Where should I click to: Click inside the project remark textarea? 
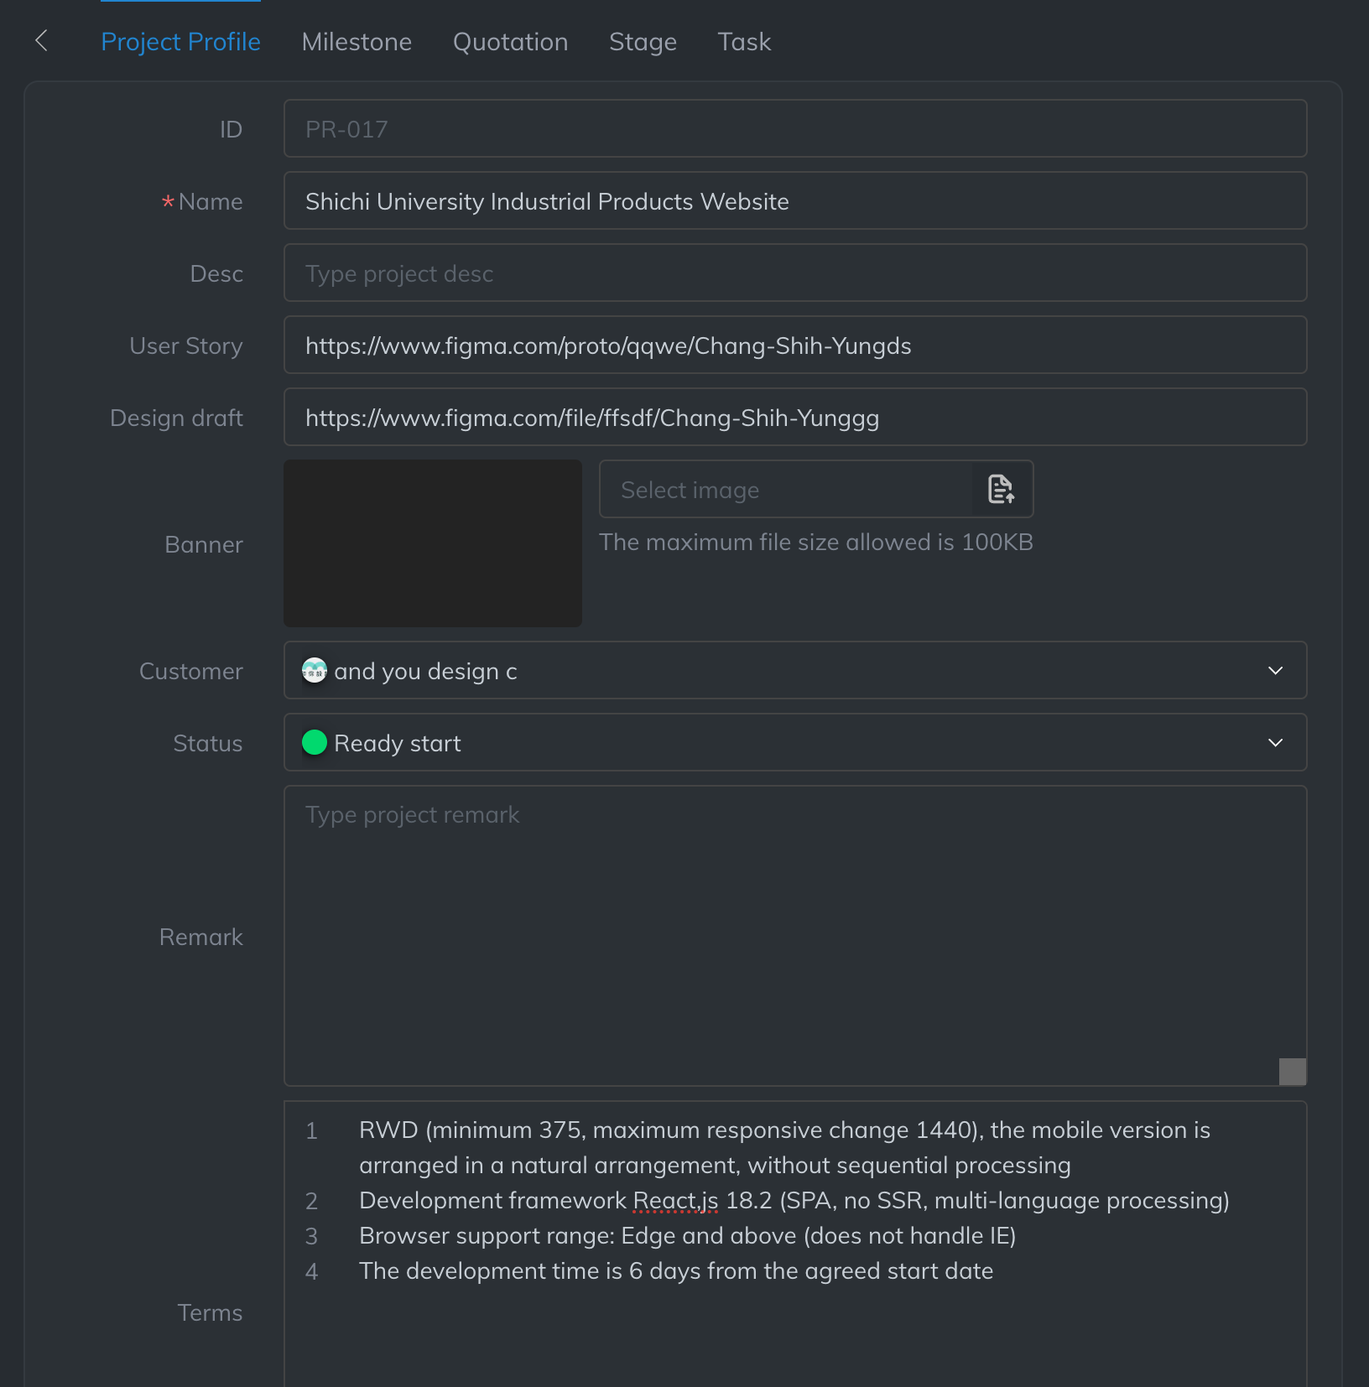pos(794,935)
